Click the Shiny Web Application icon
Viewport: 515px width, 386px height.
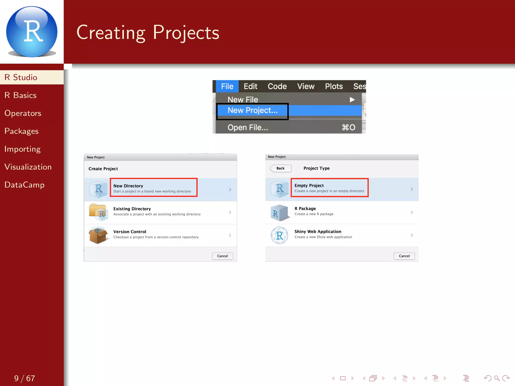[x=279, y=235]
